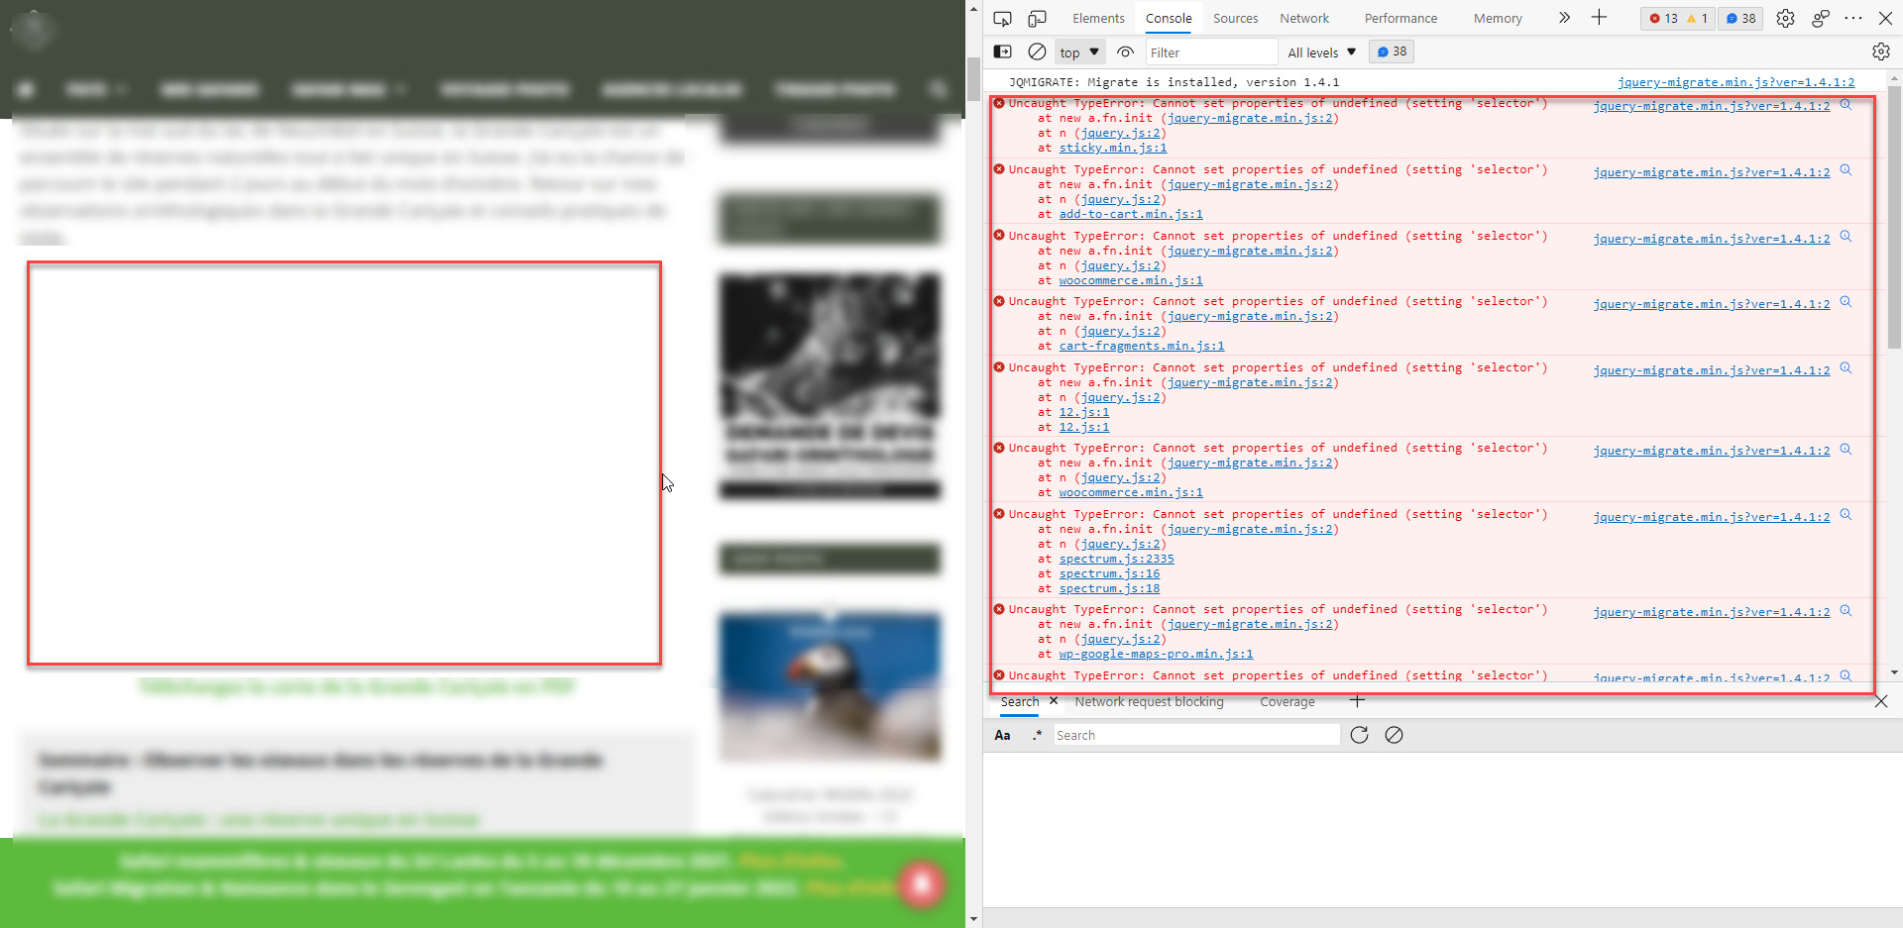Switch to the Sources tab
1903x928 pixels.
click(1234, 18)
